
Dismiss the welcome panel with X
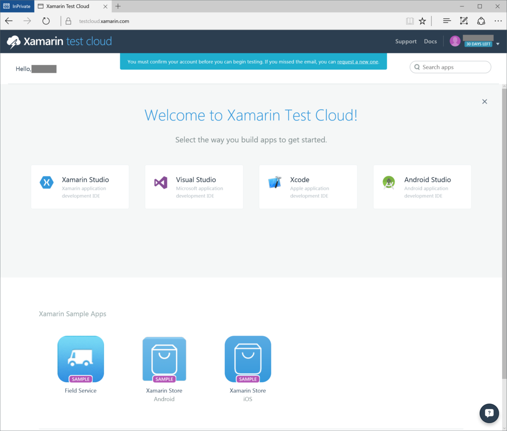coord(484,101)
